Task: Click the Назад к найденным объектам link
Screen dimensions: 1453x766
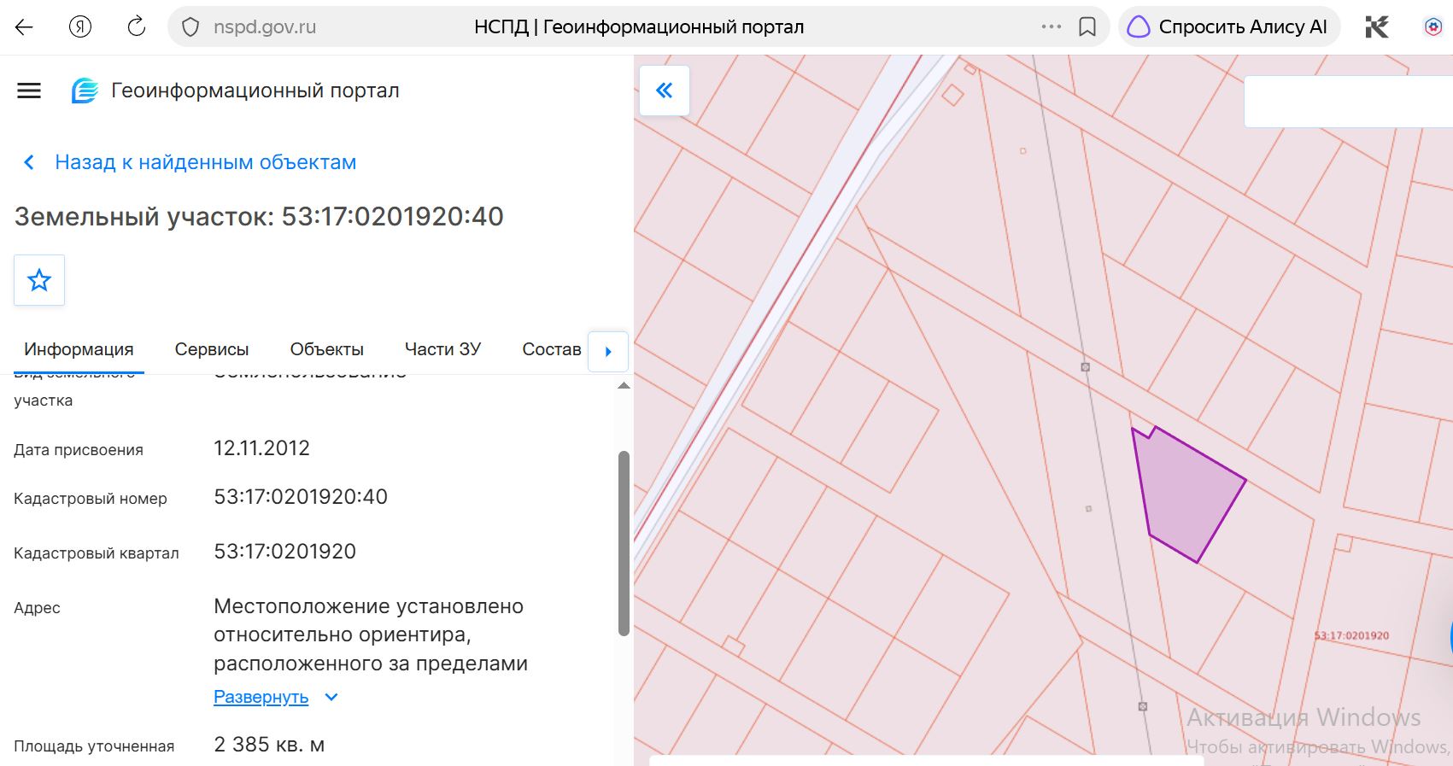Action: (205, 162)
